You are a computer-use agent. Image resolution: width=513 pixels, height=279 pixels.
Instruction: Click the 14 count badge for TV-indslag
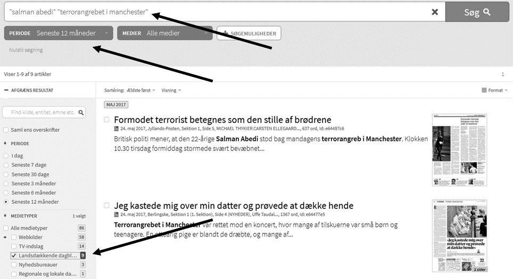point(81,247)
